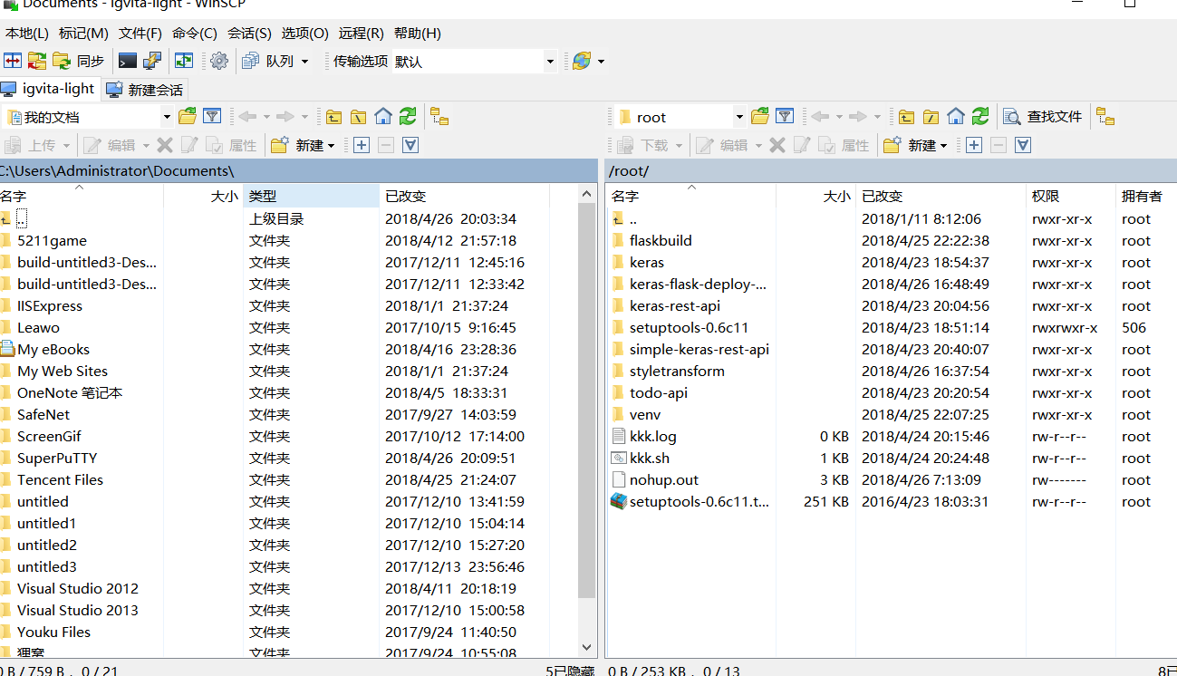The image size is (1177, 676).
Task: Refresh the remote panel directory
Action: [x=980, y=116]
